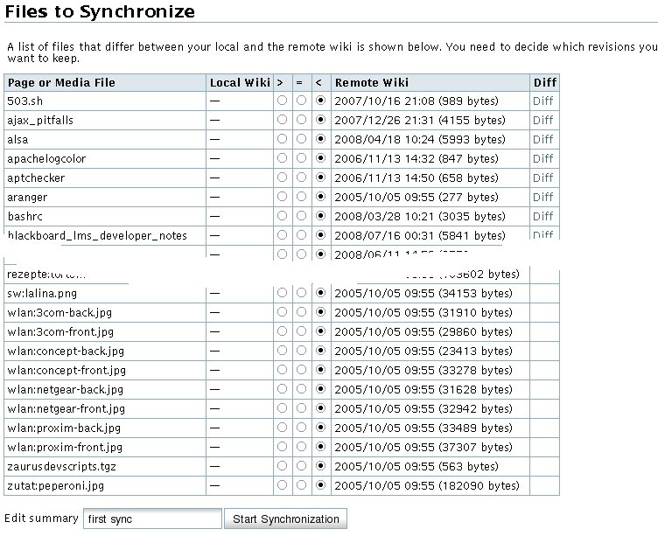Click the Diff column header
The image size is (665, 536).
pos(545,82)
